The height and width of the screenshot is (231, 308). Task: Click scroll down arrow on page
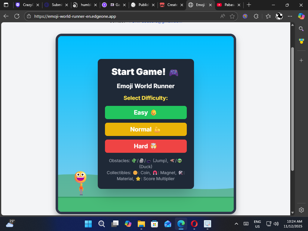(292, 213)
